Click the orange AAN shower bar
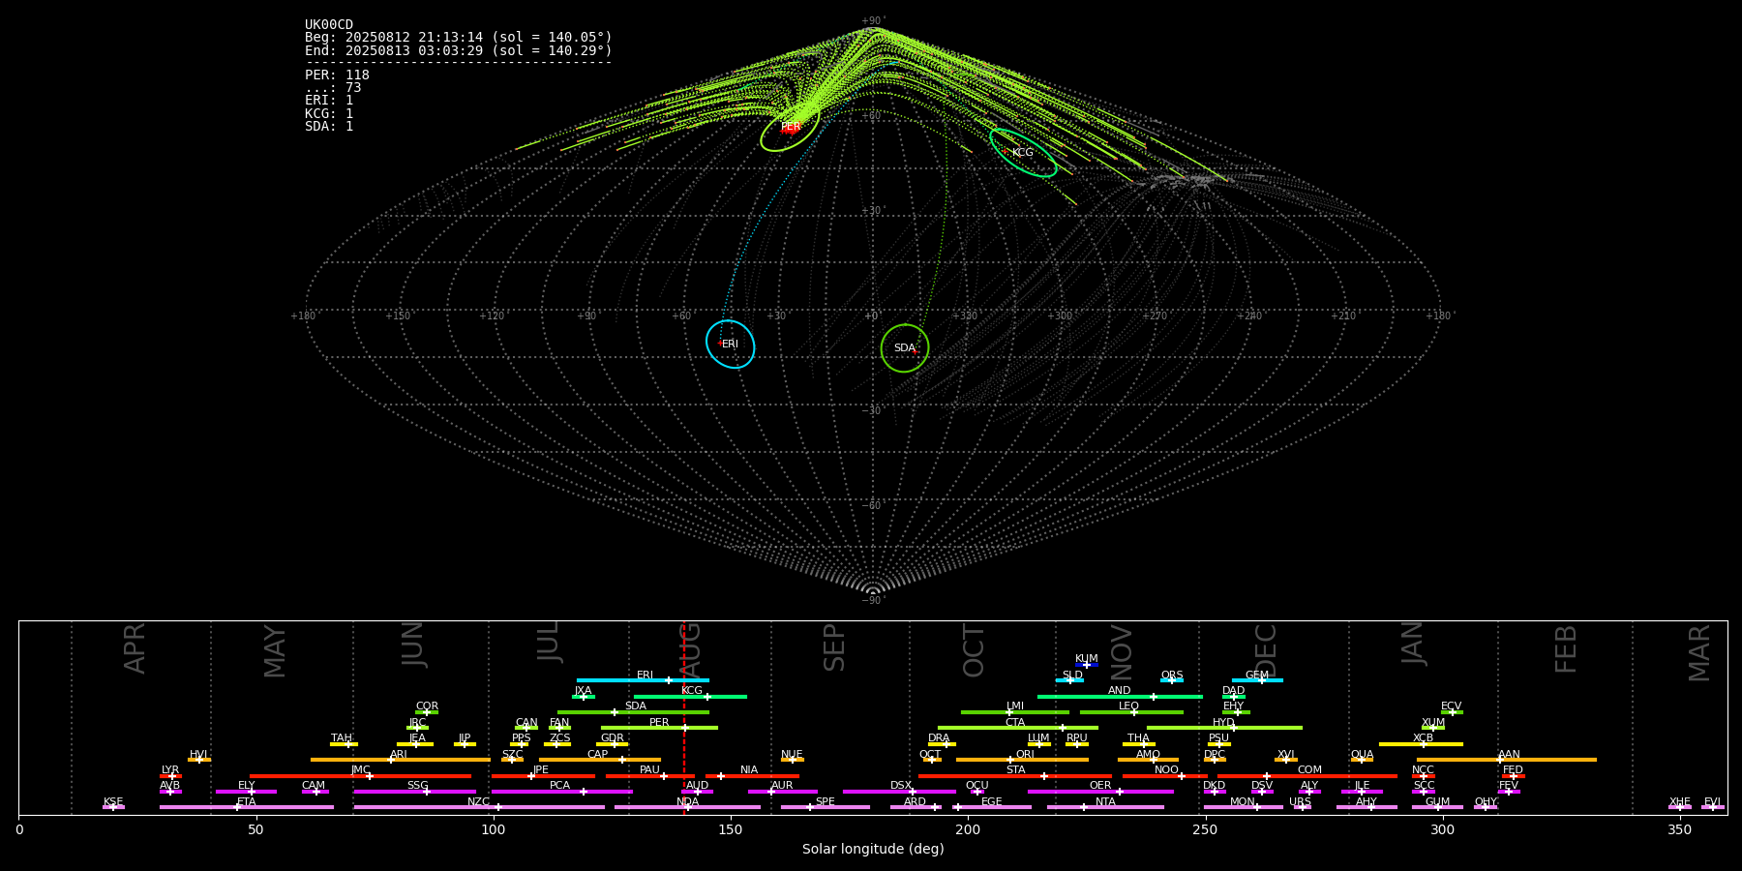Image resolution: width=1742 pixels, height=871 pixels. tap(1507, 760)
